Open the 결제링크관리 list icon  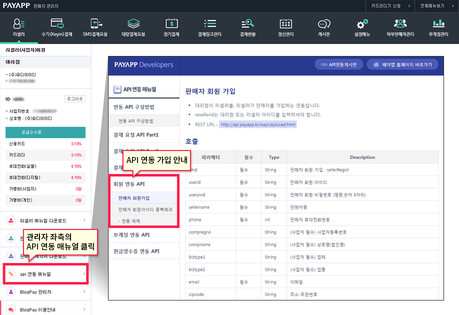209,23
